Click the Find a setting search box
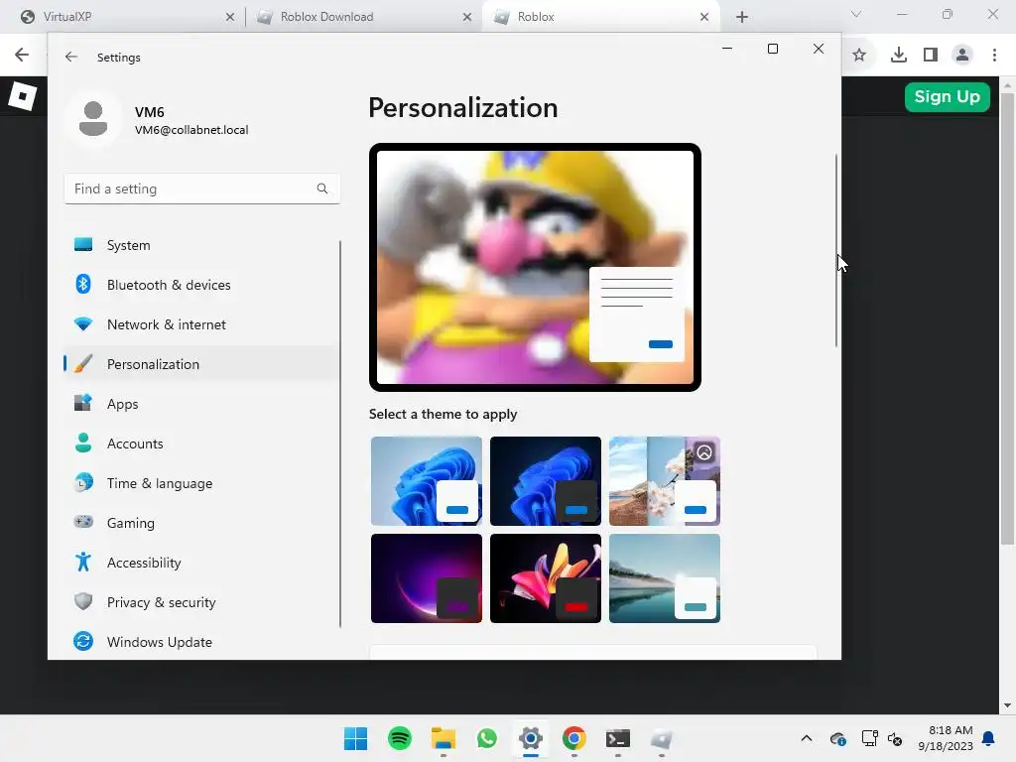The width and height of the screenshot is (1016, 762). click(x=202, y=189)
